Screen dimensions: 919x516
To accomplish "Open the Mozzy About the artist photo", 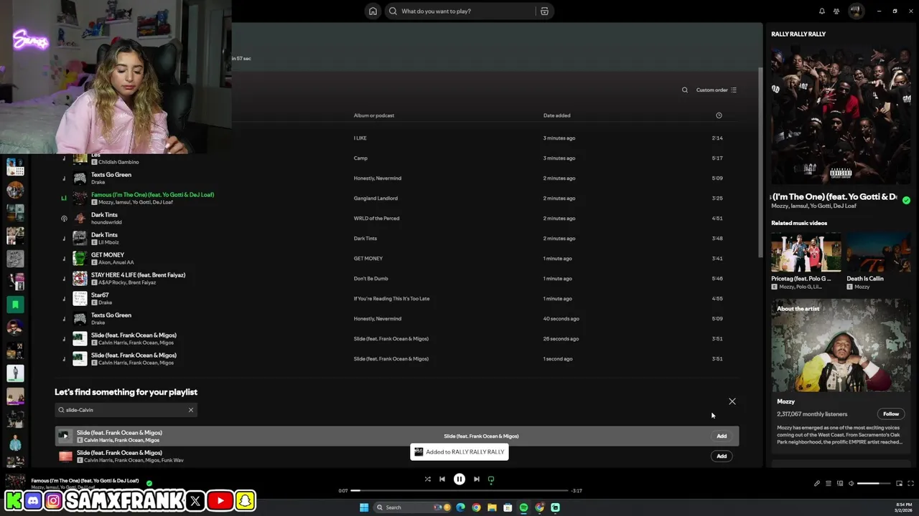I will point(841,345).
